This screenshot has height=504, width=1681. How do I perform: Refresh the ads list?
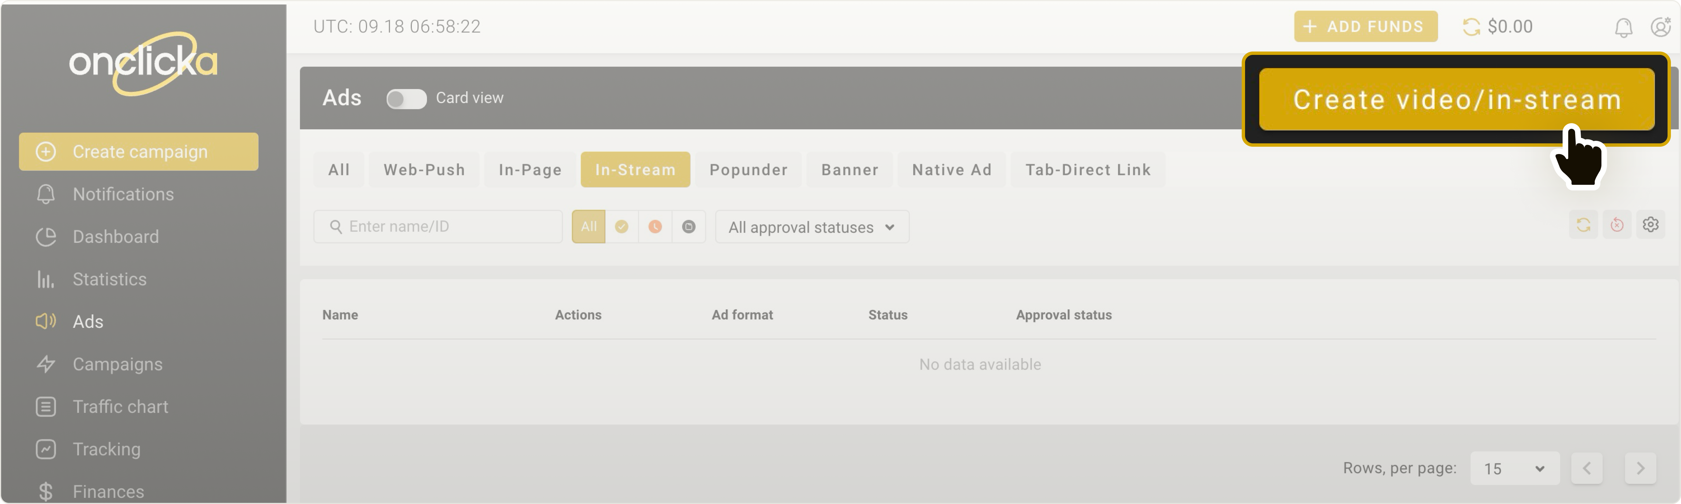[1583, 225]
